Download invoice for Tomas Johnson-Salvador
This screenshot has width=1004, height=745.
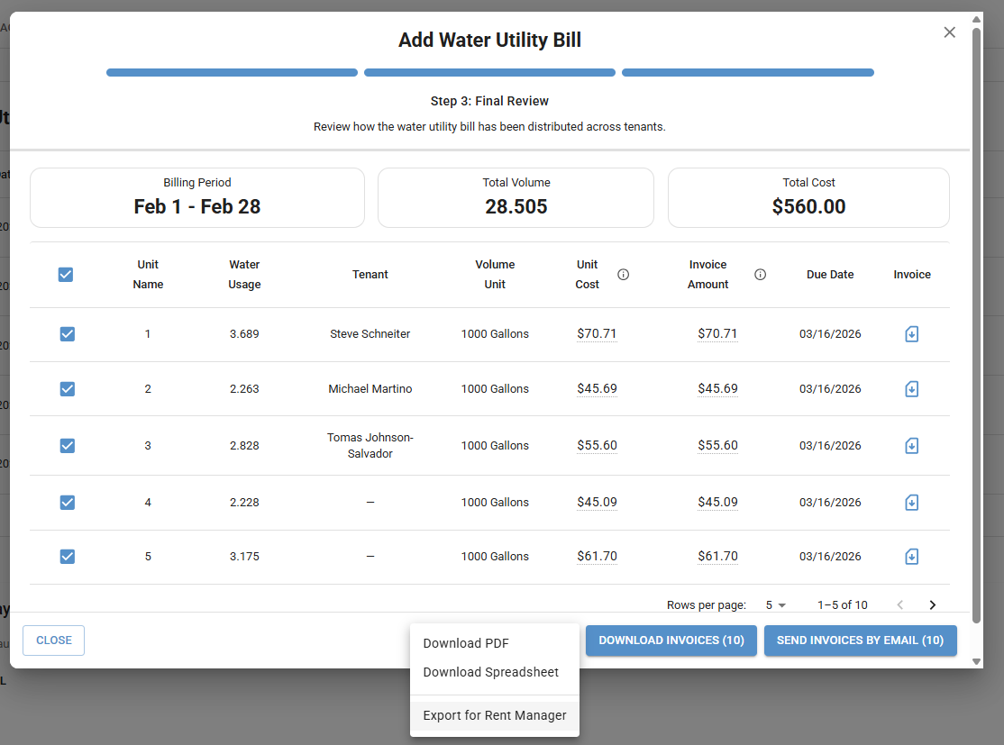coord(911,446)
